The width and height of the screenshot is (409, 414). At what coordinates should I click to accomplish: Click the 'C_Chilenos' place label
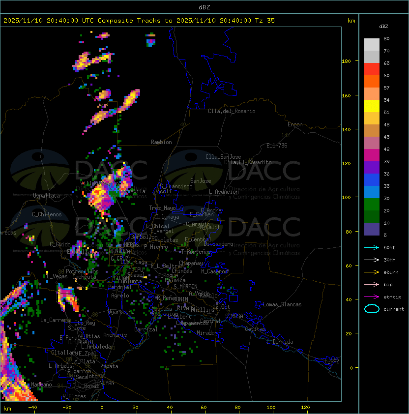(47, 214)
